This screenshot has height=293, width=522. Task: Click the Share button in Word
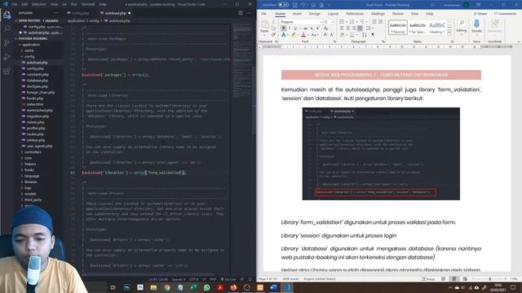pos(480,14)
